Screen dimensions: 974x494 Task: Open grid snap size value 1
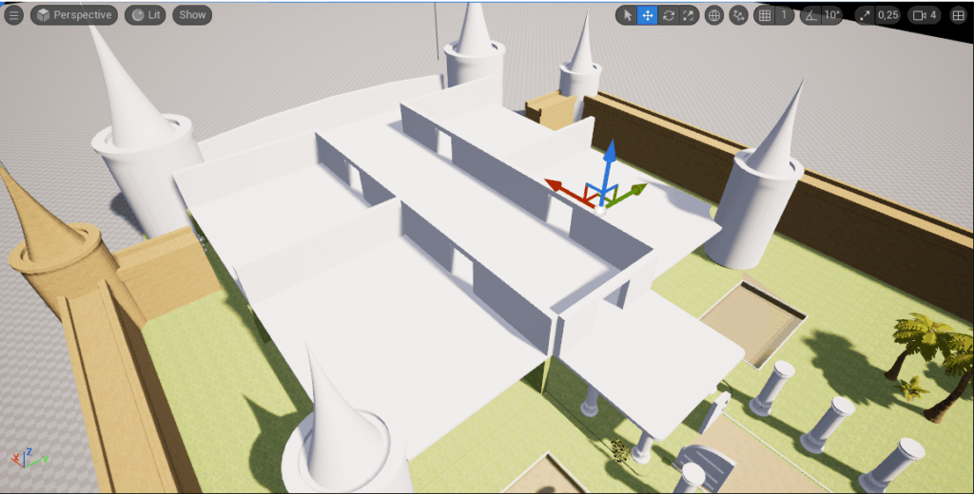click(784, 15)
